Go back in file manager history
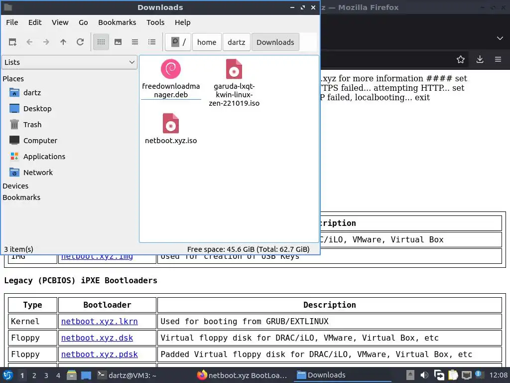Viewport: 510px width, 383px height. click(x=29, y=42)
